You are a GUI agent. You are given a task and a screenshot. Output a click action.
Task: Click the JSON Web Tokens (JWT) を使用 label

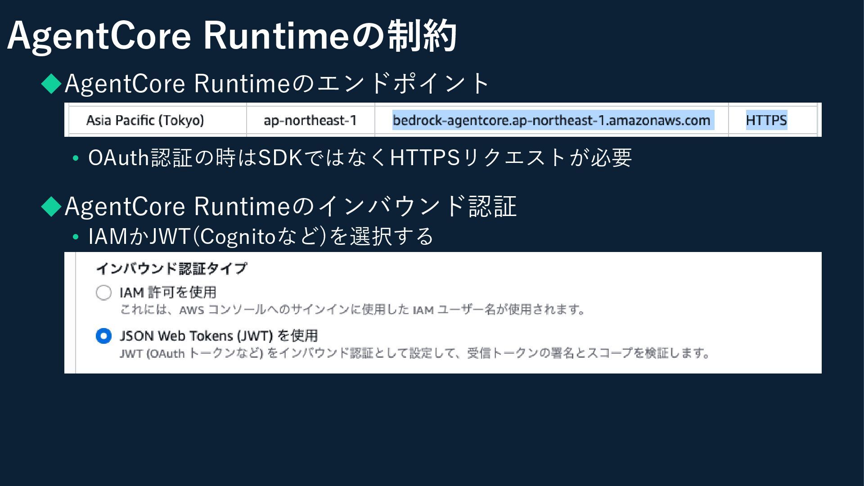[x=219, y=336]
